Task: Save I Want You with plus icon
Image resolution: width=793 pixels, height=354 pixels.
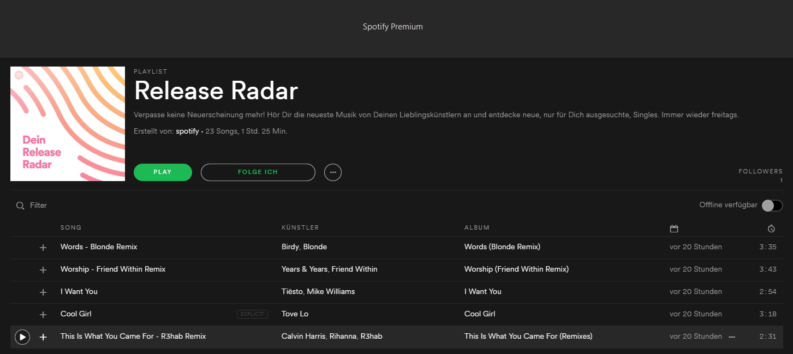Action: pos(43,292)
